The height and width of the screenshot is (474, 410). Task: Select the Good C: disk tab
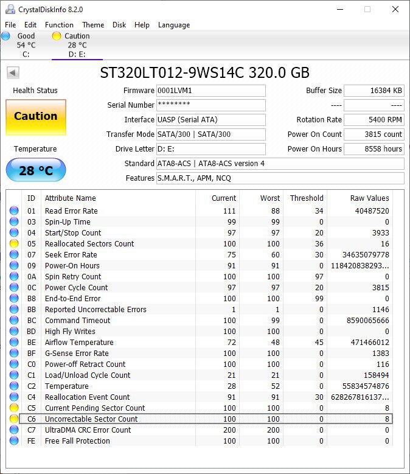[26, 45]
